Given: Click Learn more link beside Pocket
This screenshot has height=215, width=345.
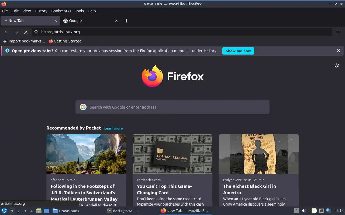Looking at the screenshot, I should 113,128.
